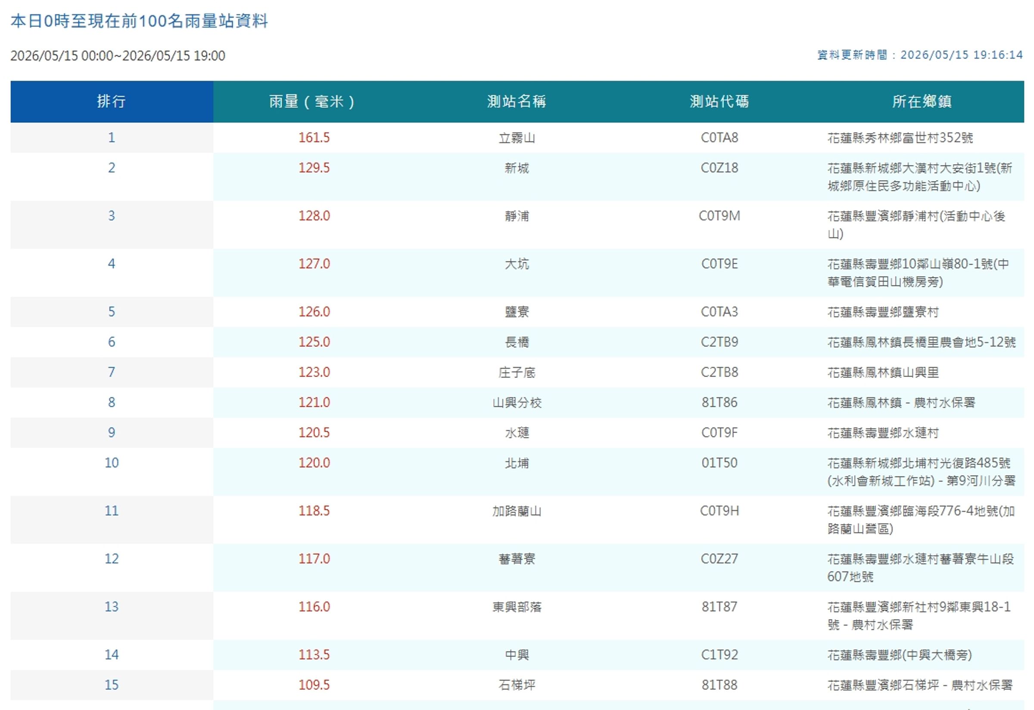The height and width of the screenshot is (710, 1034).
Task: Click the 測站名稱 column header
Action: [x=517, y=101]
